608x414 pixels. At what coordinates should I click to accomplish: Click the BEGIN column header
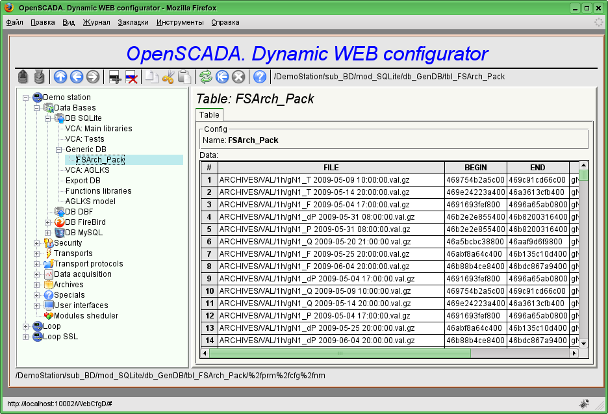475,168
